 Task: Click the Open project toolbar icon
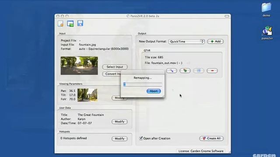click(x=70, y=24)
